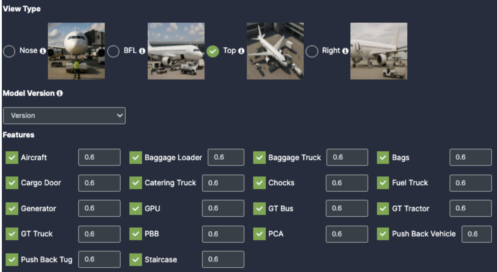Click the PCA threshold input box
Screen dimensions: 497x272
pos(347,234)
